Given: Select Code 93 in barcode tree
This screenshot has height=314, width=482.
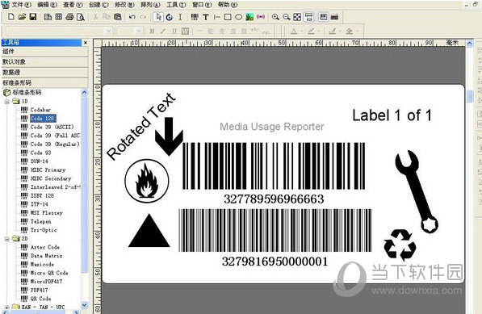Looking at the screenshot, I should point(40,153).
